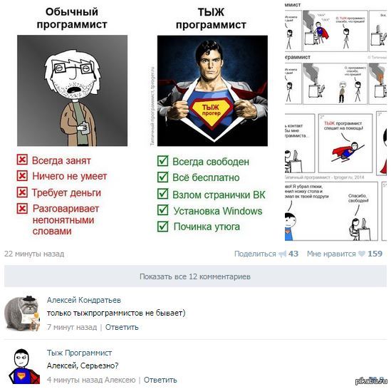Screen dimensions: 391x389
Task: Click the share megaphone icon
Action: (282, 254)
